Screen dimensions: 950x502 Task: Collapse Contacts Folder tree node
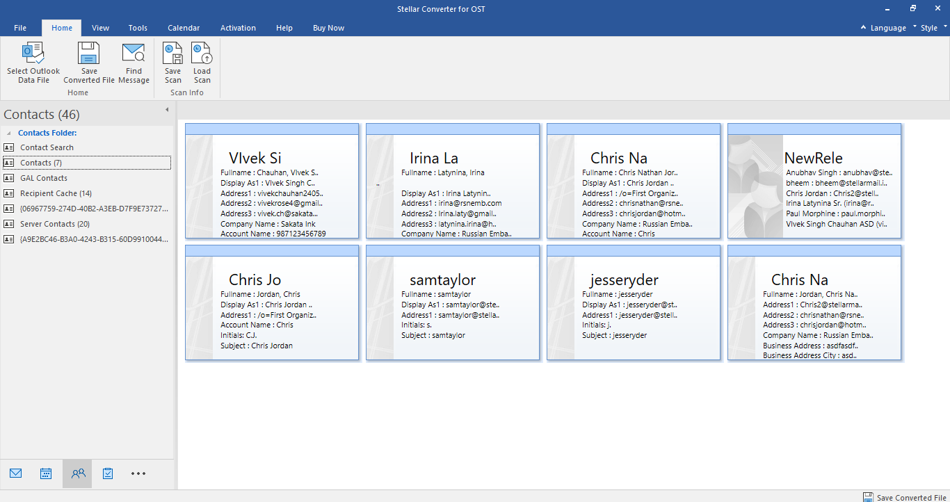pos(9,133)
